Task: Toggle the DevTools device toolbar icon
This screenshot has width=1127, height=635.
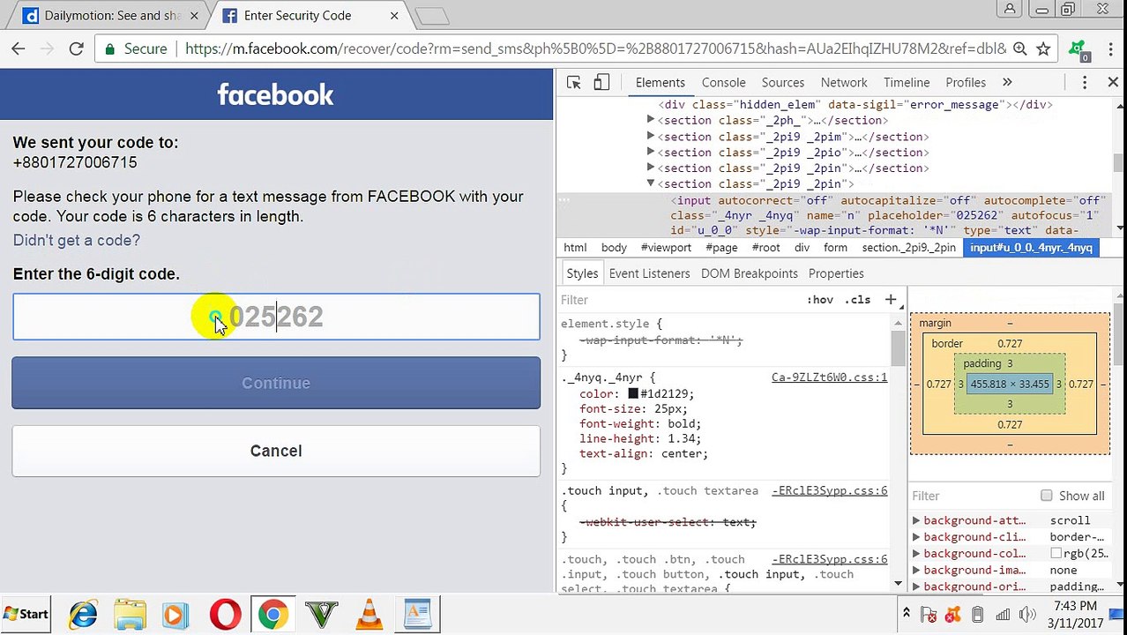Action: [x=601, y=82]
